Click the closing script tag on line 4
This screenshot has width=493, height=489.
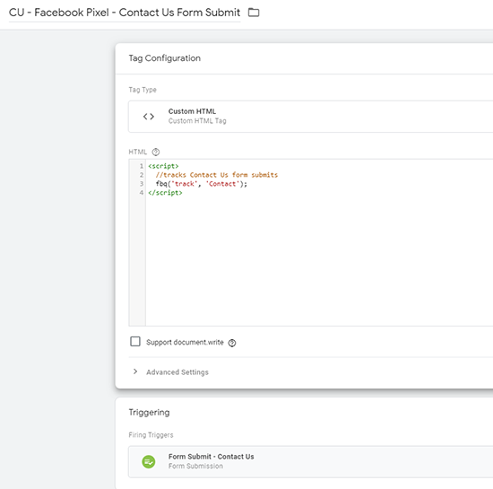tap(166, 193)
